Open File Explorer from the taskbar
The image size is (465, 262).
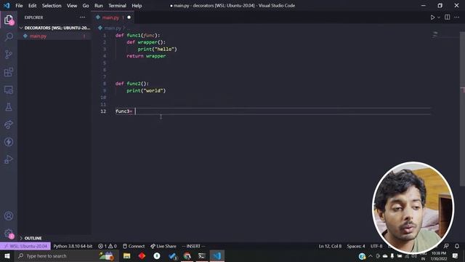coord(127,256)
